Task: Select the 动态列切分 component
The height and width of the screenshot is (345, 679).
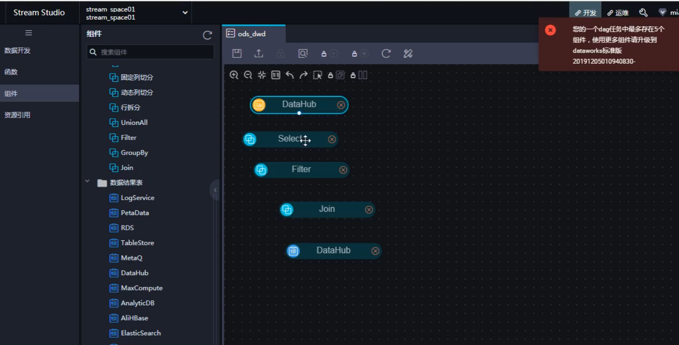Action: tap(131, 92)
